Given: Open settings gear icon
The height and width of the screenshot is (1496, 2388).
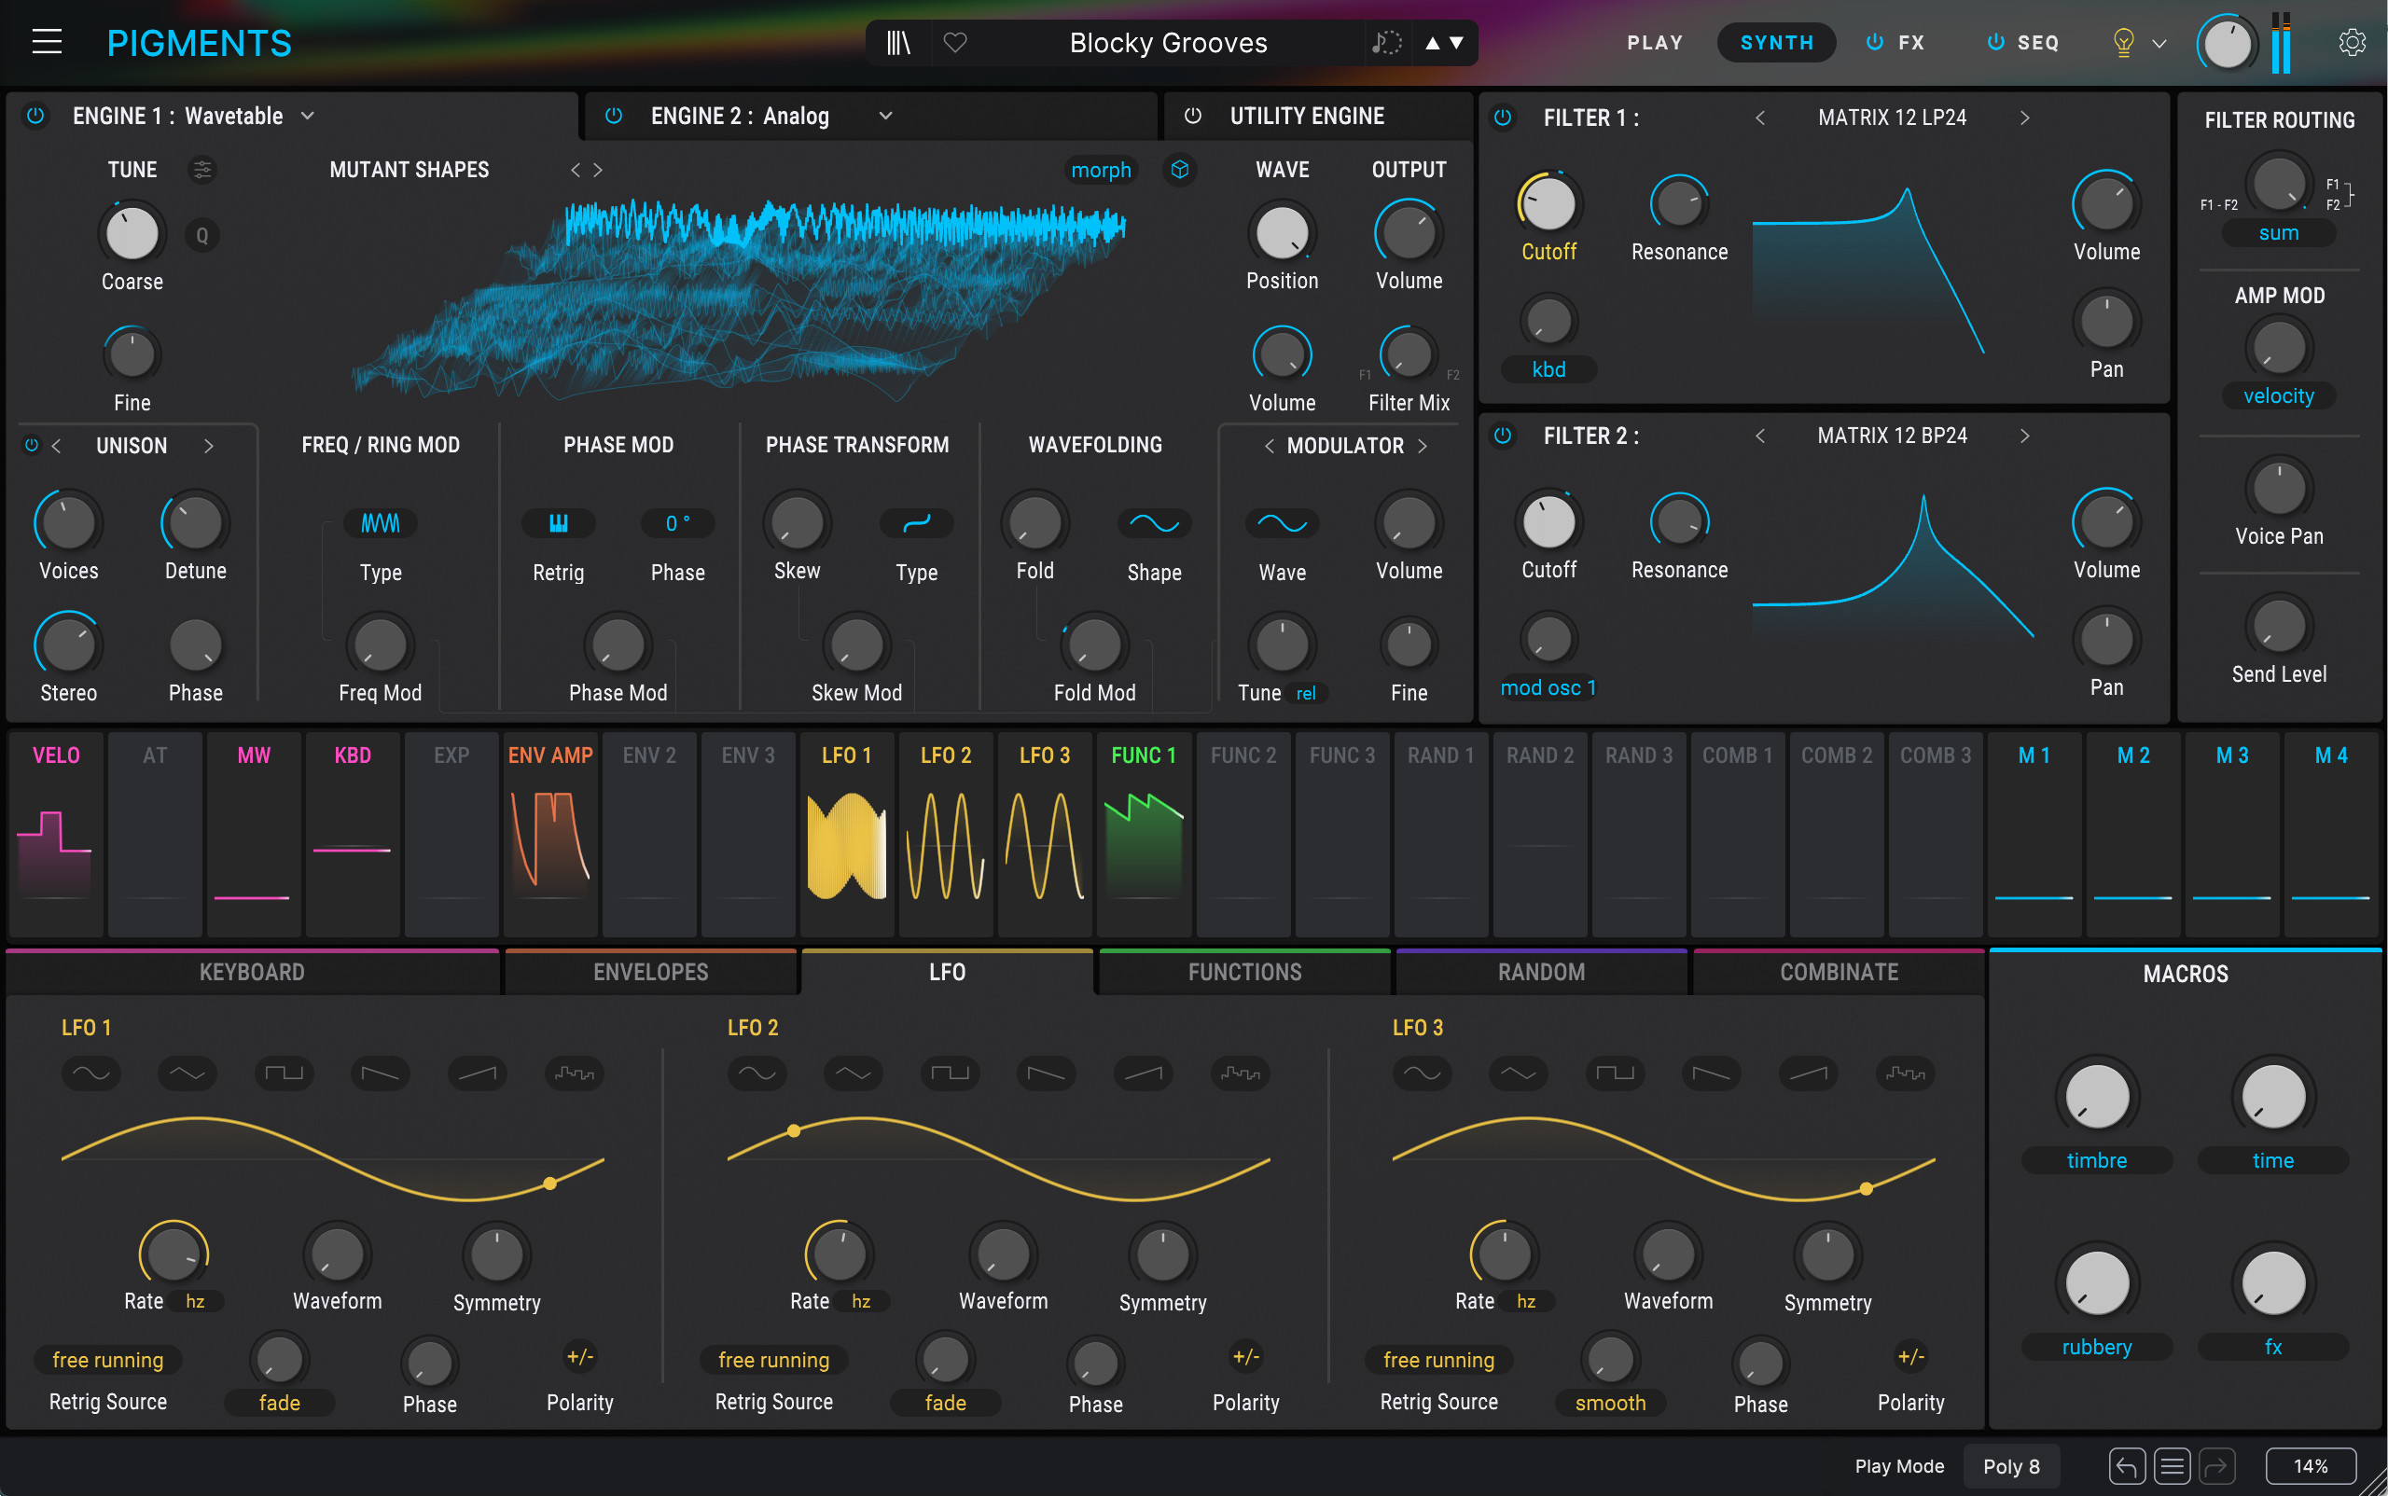Looking at the screenshot, I should (x=2352, y=43).
